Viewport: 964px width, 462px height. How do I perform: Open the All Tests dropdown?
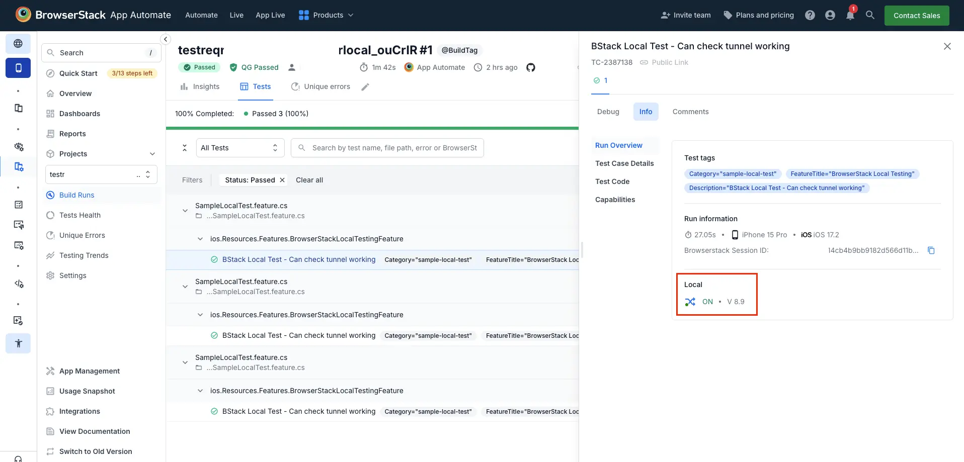[240, 147]
